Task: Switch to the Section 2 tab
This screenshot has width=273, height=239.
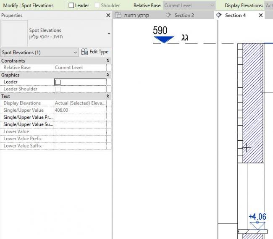Action: 184,15
